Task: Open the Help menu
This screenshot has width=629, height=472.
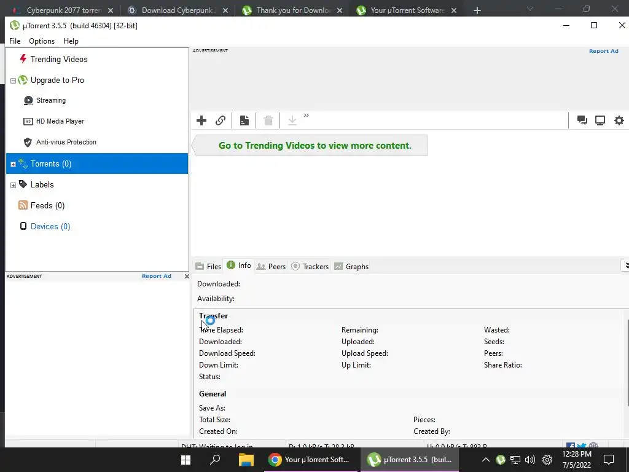Action: pyautogui.click(x=71, y=41)
